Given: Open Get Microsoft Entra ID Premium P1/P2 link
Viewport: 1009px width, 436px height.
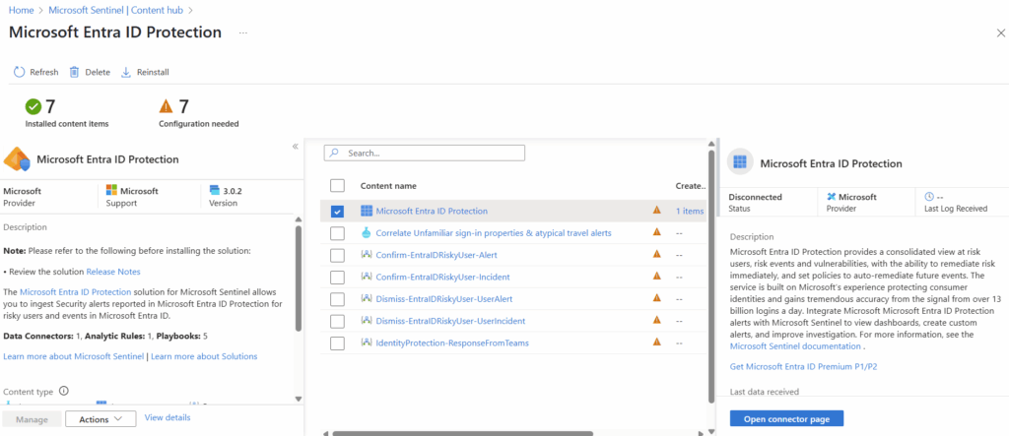Looking at the screenshot, I should [x=804, y=366].
